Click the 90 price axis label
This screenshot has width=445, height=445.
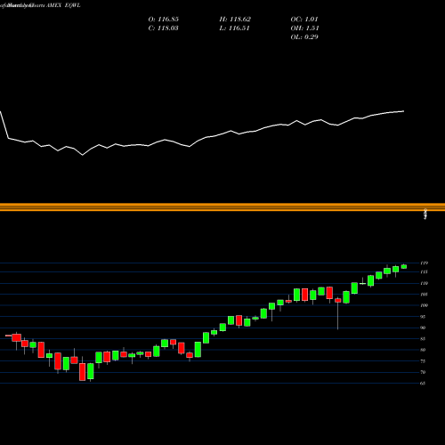pyautogui.click(x=423, y=328)
